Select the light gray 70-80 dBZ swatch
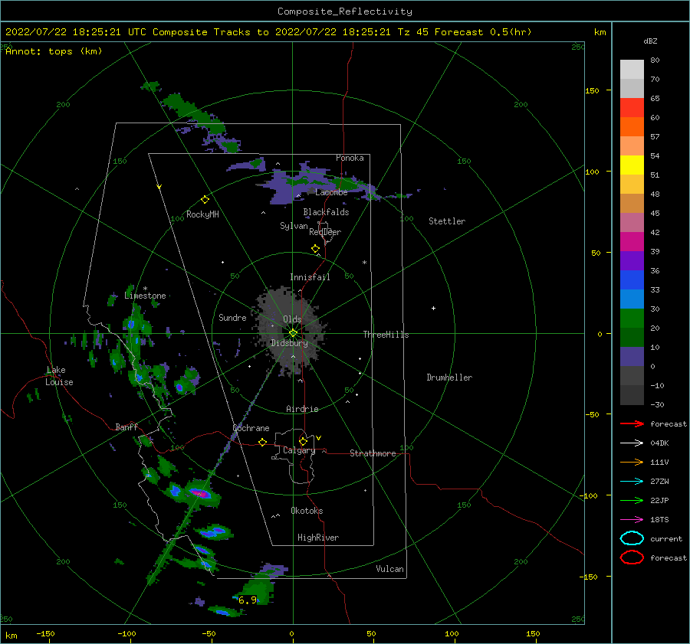Image resolution: width=690 pixels, height=644 pixels. coord(632,70)
